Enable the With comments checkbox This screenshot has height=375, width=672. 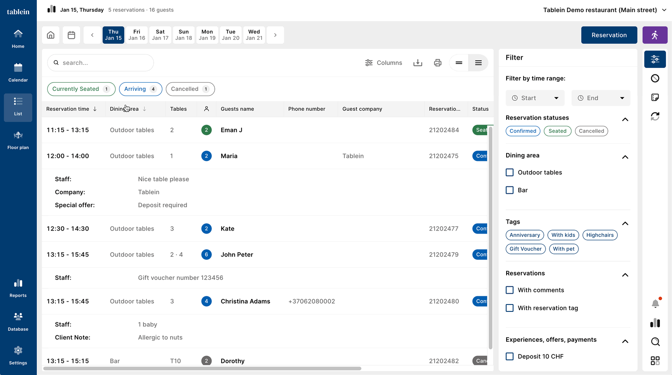pyautogui.click(x=510, y=290)
